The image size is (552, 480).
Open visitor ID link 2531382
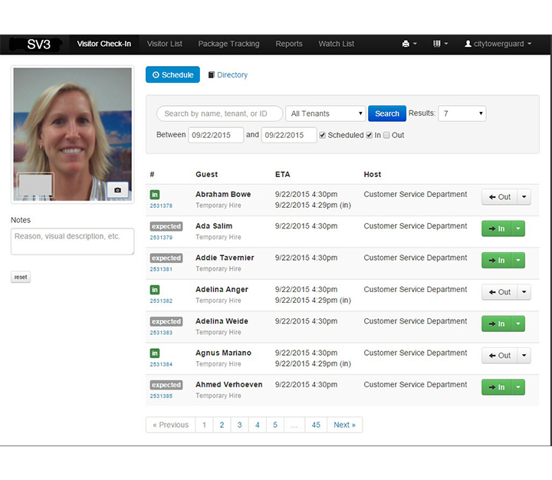tap(161, 301)
